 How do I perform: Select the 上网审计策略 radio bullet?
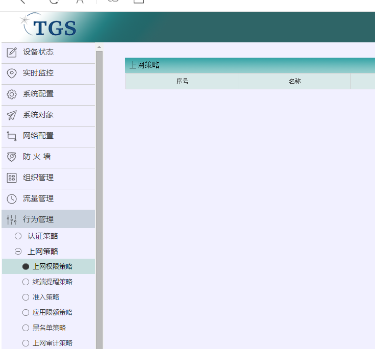click(26, 343)
